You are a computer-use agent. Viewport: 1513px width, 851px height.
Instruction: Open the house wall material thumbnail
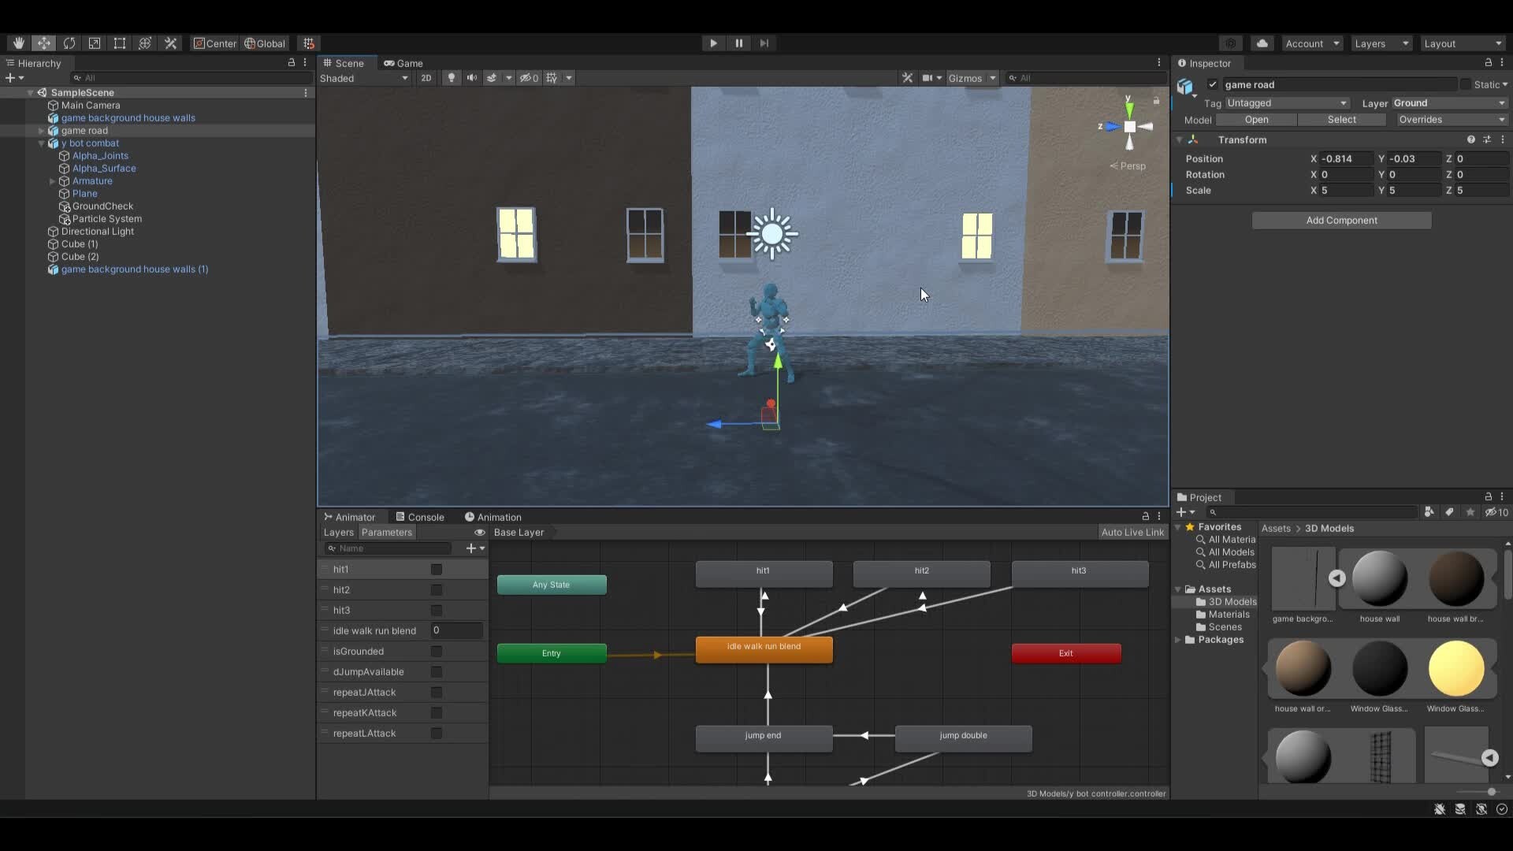(1379, 578)
